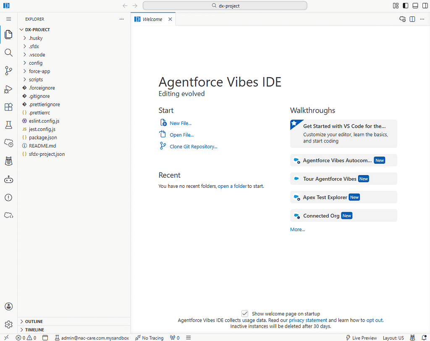Image resolution: width=430 pixels, height=341 pixels.
Task: Click No Tracing in status bar
Action: pyautogui.click(x=149, y=338)
